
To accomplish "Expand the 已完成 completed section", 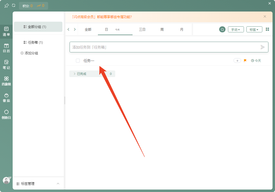I will pyautogui.click(x=74, y=74).
